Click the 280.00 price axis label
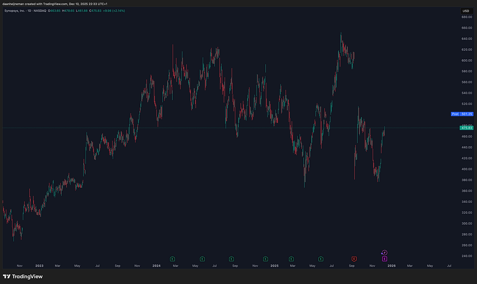This screenshot has height=284, width=477. 467,234
